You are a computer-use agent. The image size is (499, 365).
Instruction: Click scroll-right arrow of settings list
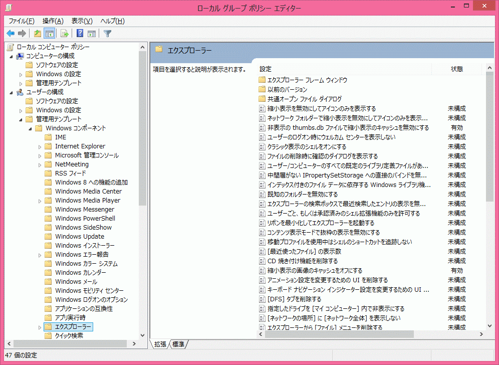481,334
